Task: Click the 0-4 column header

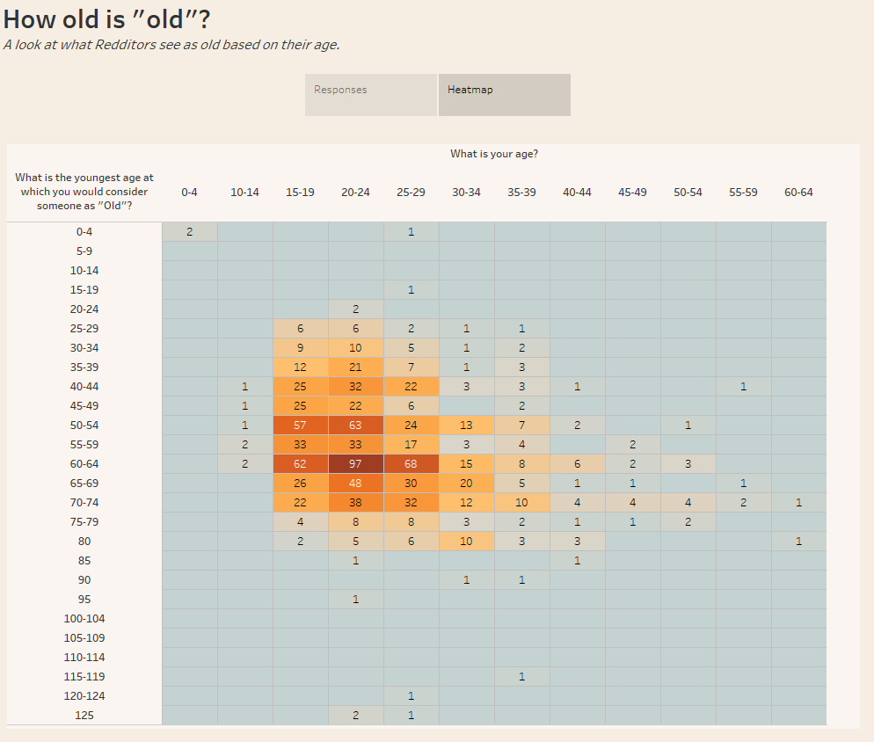Action: [189, 192]
